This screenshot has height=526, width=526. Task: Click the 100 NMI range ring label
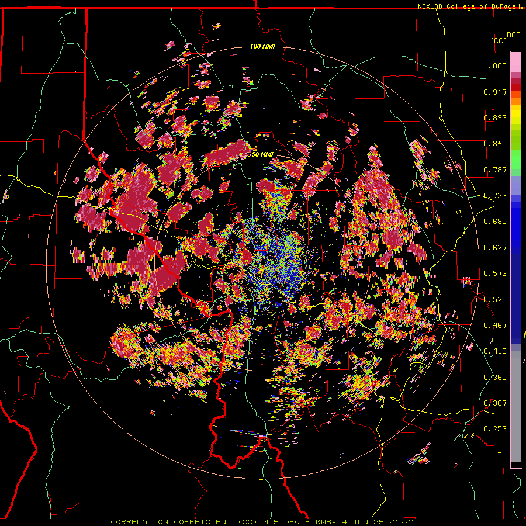coord(262,46)
